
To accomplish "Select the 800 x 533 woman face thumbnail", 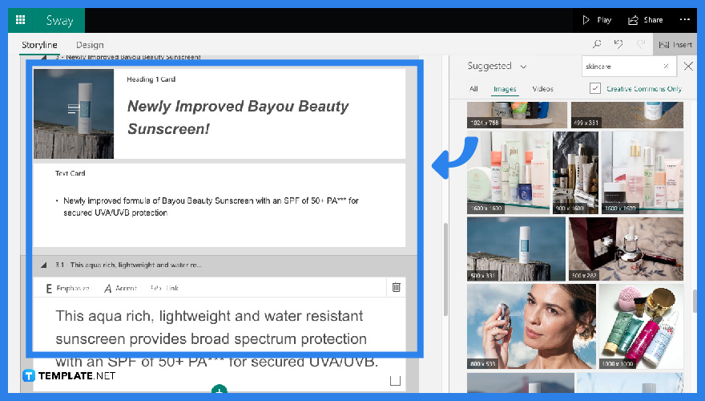I will tap(531, 326).
